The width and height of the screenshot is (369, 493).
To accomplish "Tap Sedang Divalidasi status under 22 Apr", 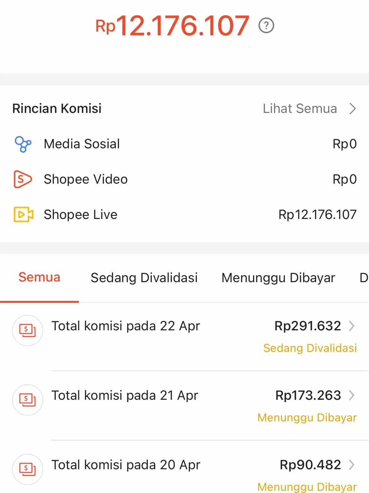I will tap(310, 348).
